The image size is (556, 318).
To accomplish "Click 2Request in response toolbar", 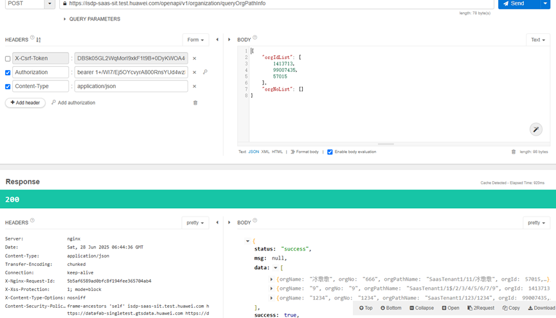I will tap(481, 308).
